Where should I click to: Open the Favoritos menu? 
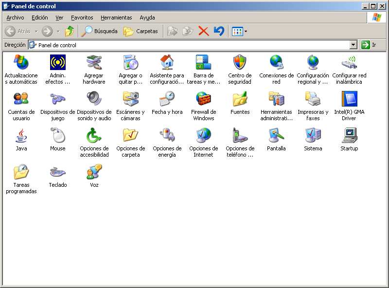click(x=82, y=18)
